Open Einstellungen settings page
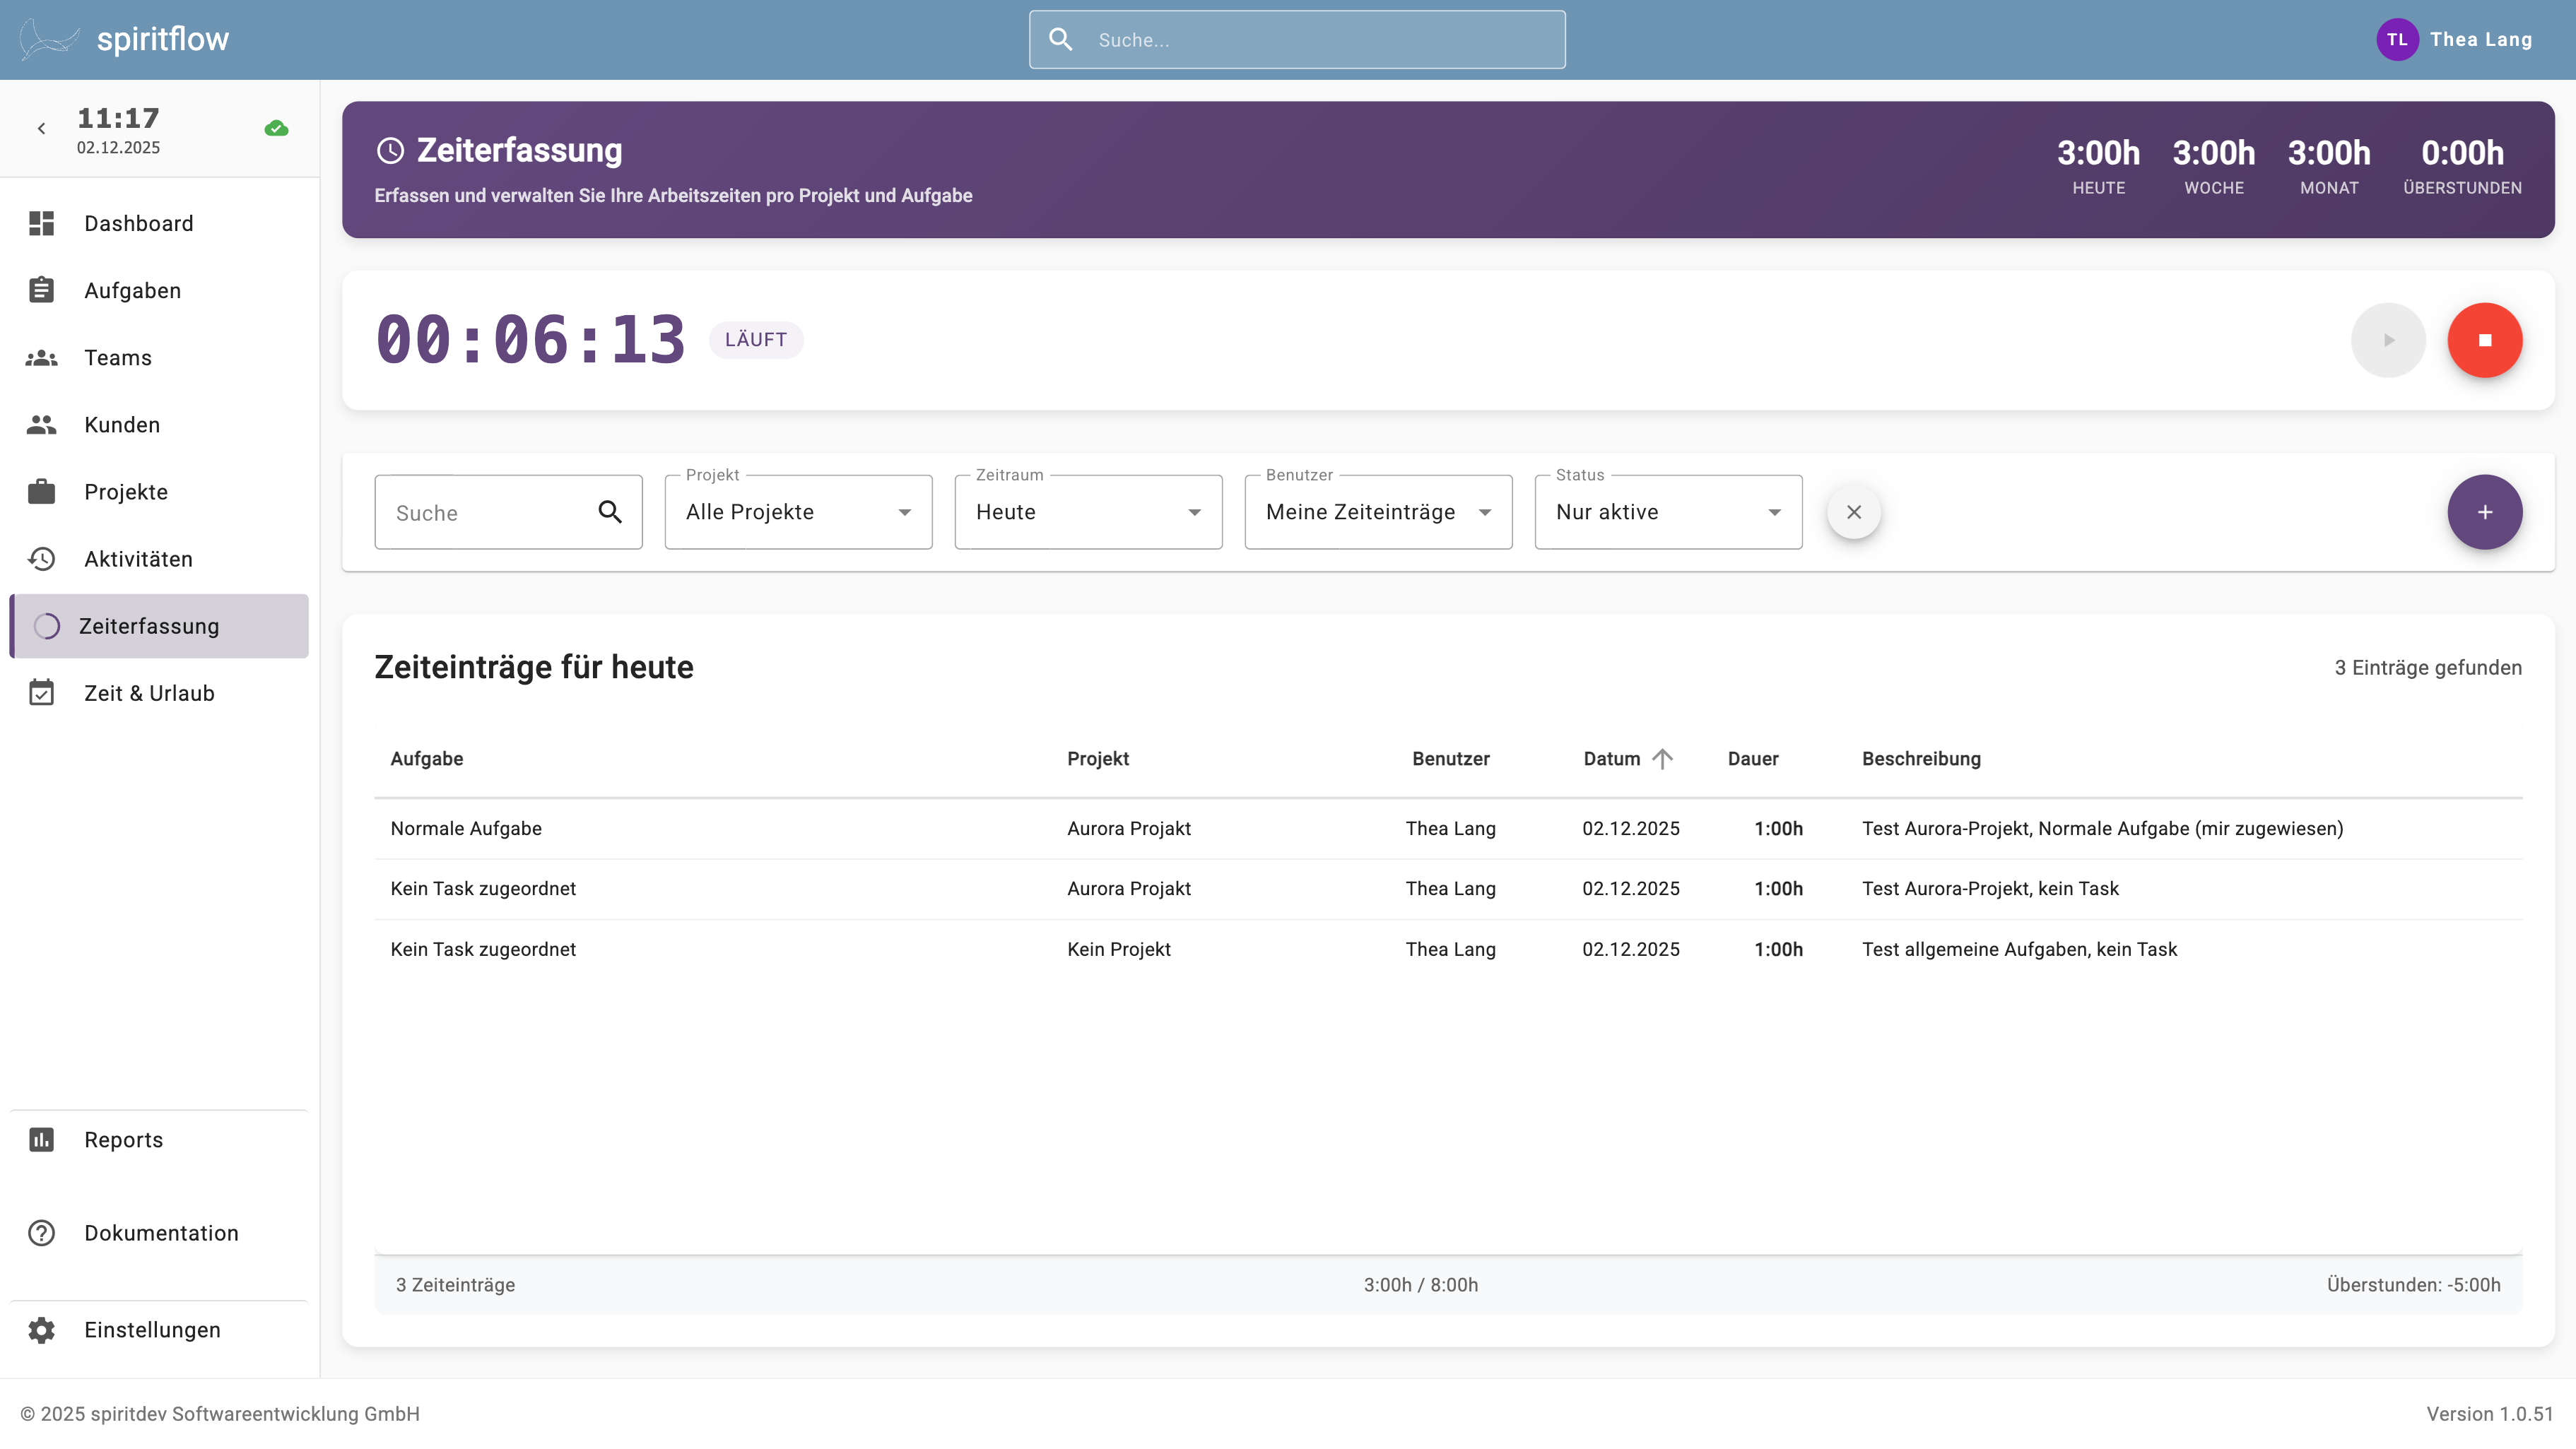Image resolution: width=2576 pixels, height=1449 pixels. 159,1329
